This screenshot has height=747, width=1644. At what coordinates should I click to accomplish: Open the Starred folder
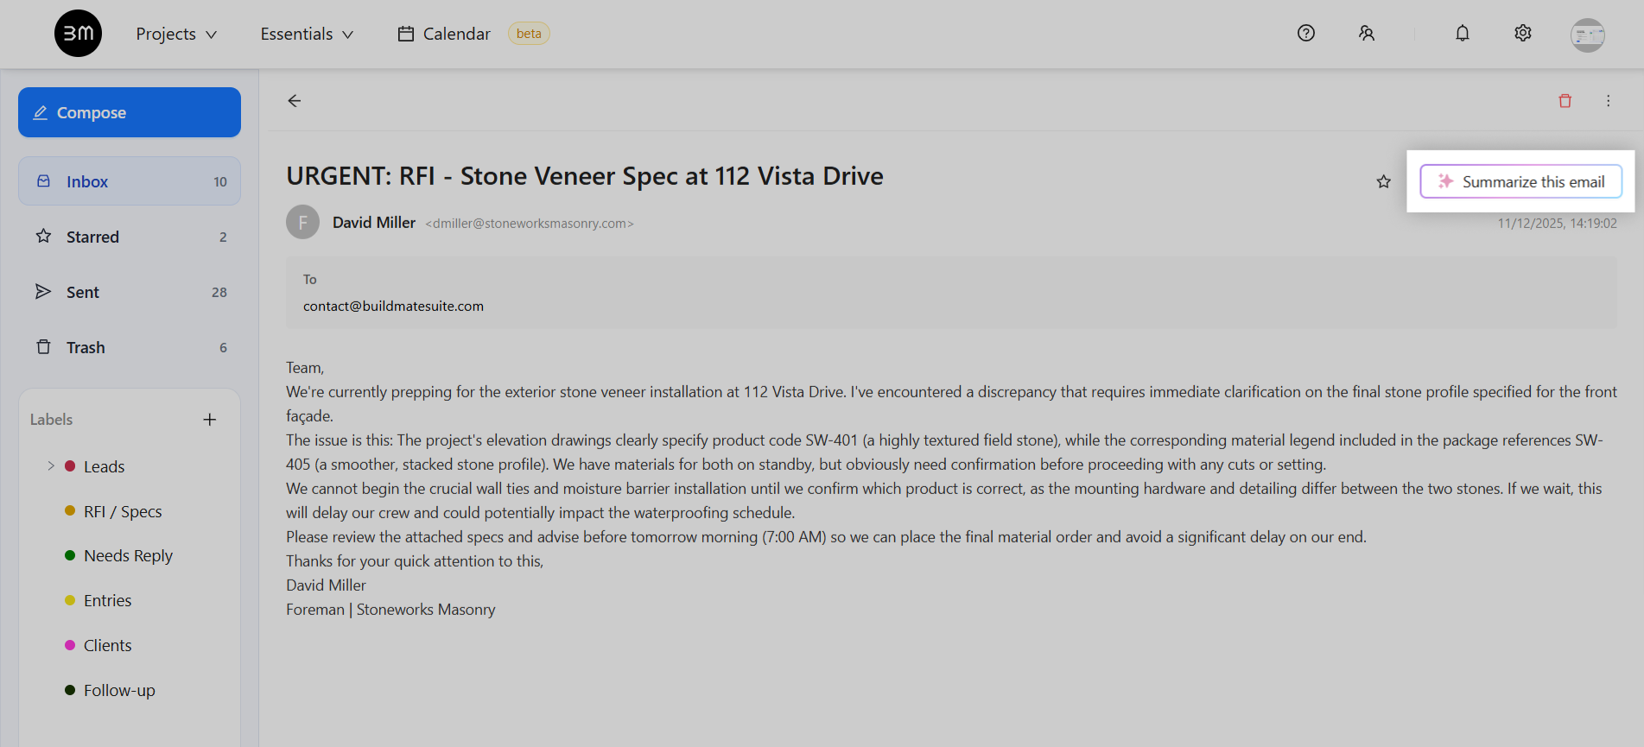130,237
